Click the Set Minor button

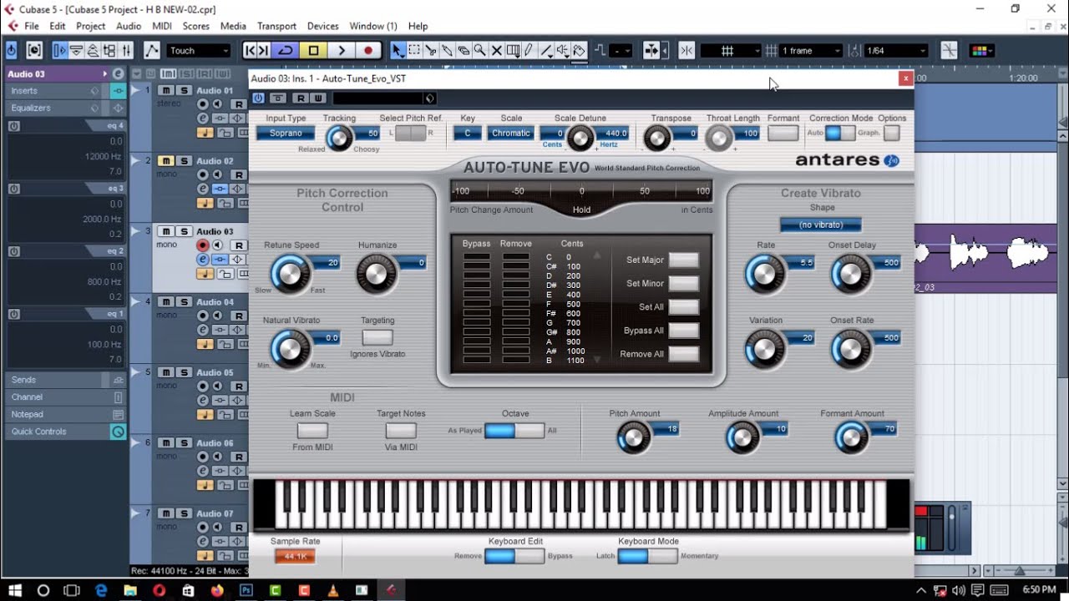click(683, 283)
